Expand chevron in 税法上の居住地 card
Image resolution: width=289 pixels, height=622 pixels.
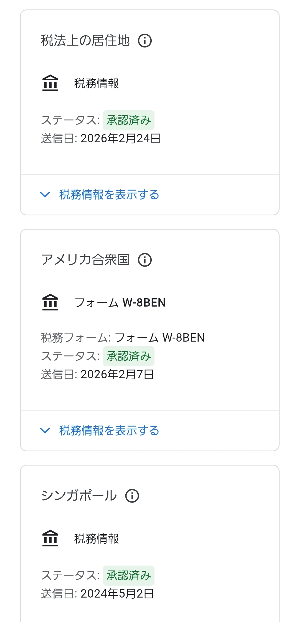[45, 195]
